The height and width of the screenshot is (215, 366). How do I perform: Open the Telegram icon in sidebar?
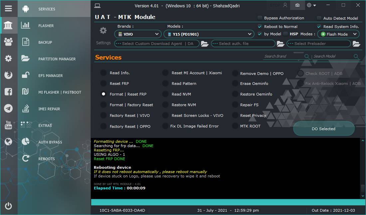(8, 108)
